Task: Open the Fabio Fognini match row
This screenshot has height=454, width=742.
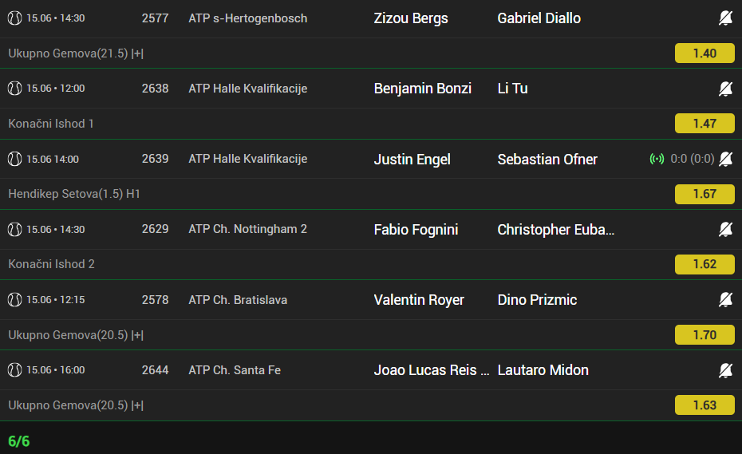Action: (371, 229)
